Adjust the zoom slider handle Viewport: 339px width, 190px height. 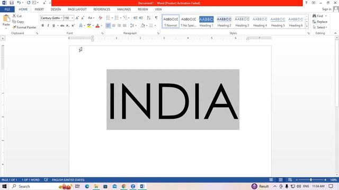(311, 179)
